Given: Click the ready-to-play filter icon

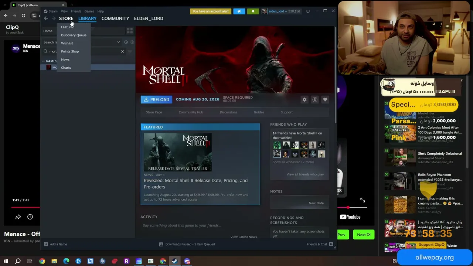Looking at the screenshot, I should pyautogui.click(x=132, y=42).
